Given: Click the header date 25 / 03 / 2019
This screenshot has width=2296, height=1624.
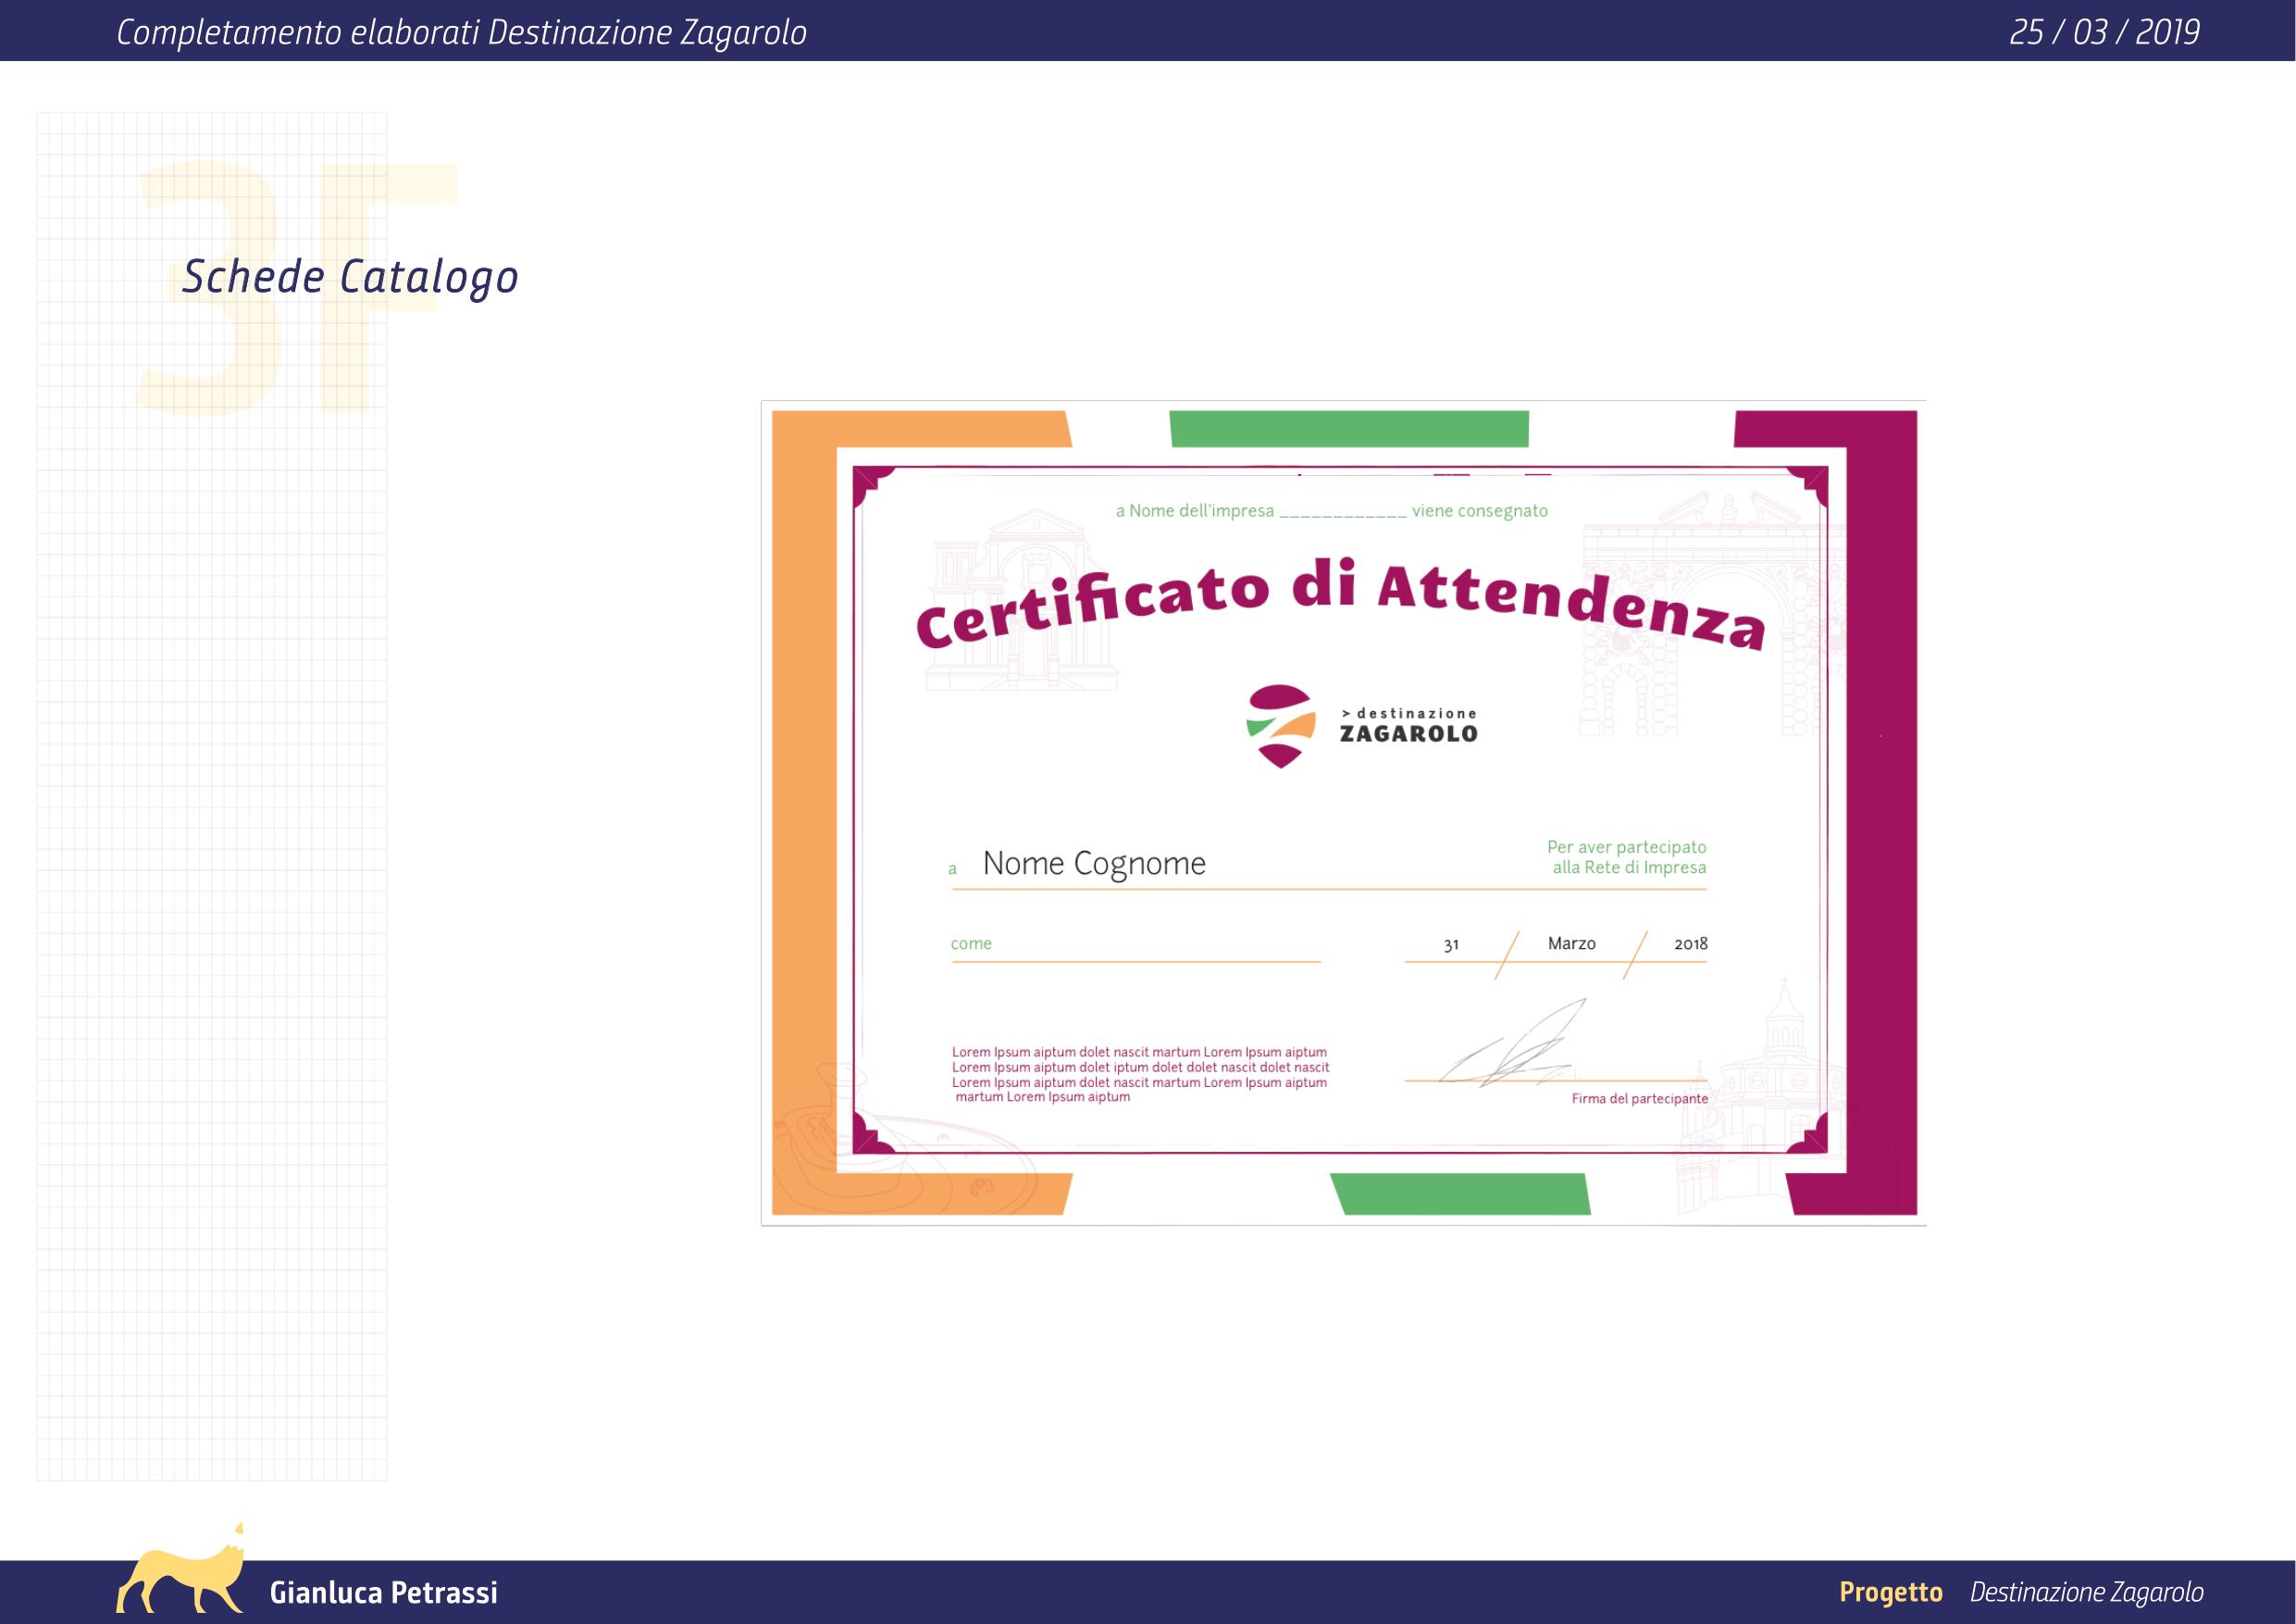Looking at the screenshot, I should pos(2104,33).
